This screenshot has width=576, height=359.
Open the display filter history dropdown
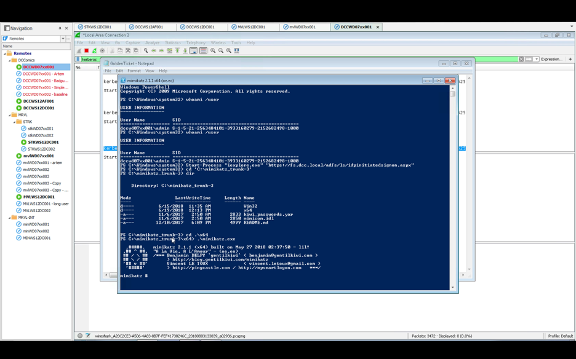pyautogui.click(x=537, y=59)
